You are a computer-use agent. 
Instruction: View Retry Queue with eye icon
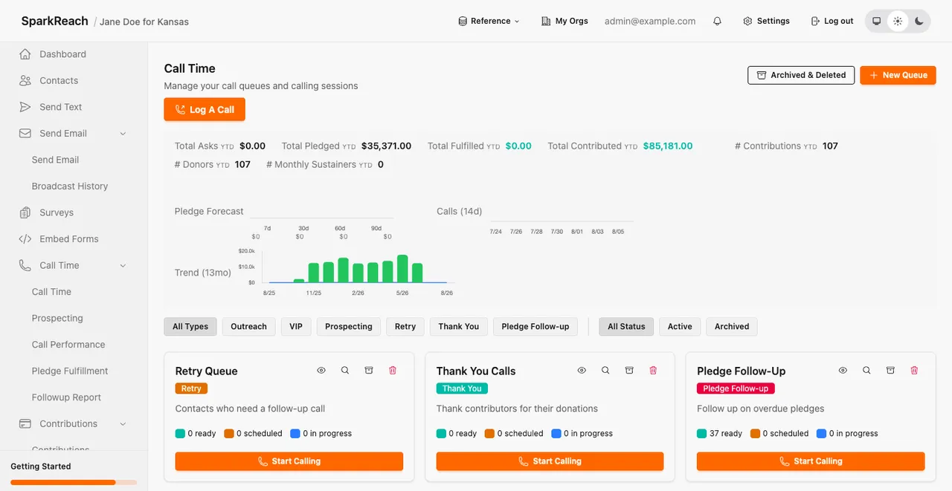321,370
